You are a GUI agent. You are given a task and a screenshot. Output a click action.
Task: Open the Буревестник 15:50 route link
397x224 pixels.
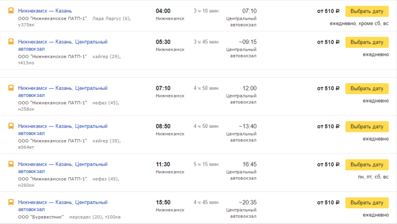[x=62, y=203]
